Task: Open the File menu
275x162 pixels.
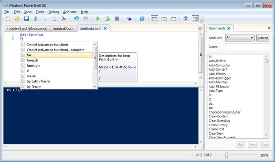Action: click(7, 12)
